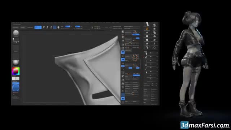Select the left white secondary color swatch

(x=14, y=78)
